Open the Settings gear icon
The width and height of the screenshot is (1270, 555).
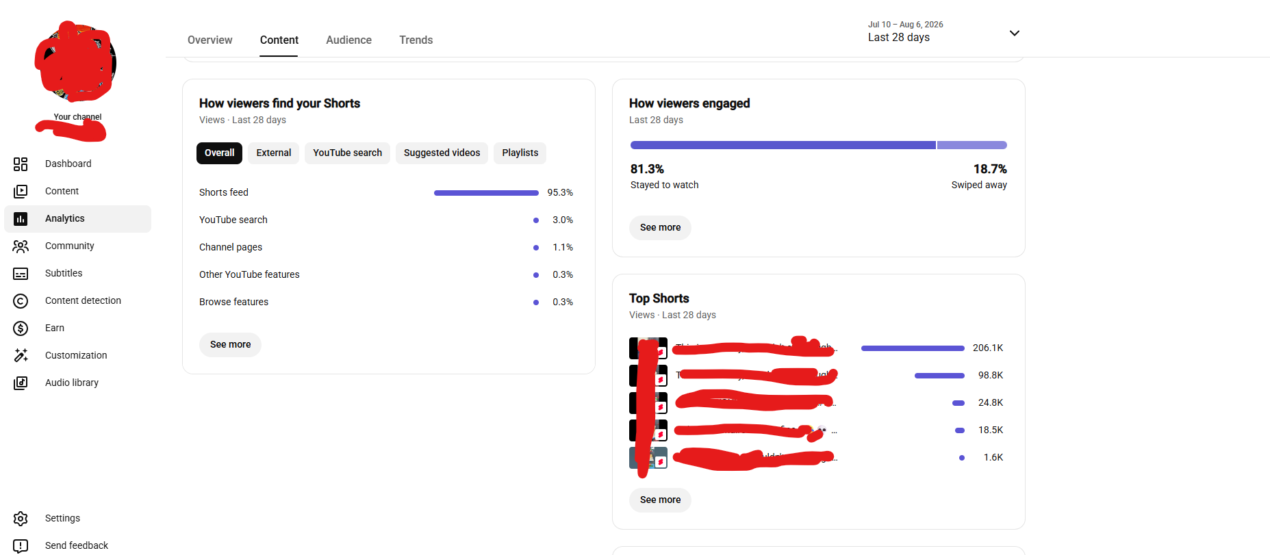(21, 519)
